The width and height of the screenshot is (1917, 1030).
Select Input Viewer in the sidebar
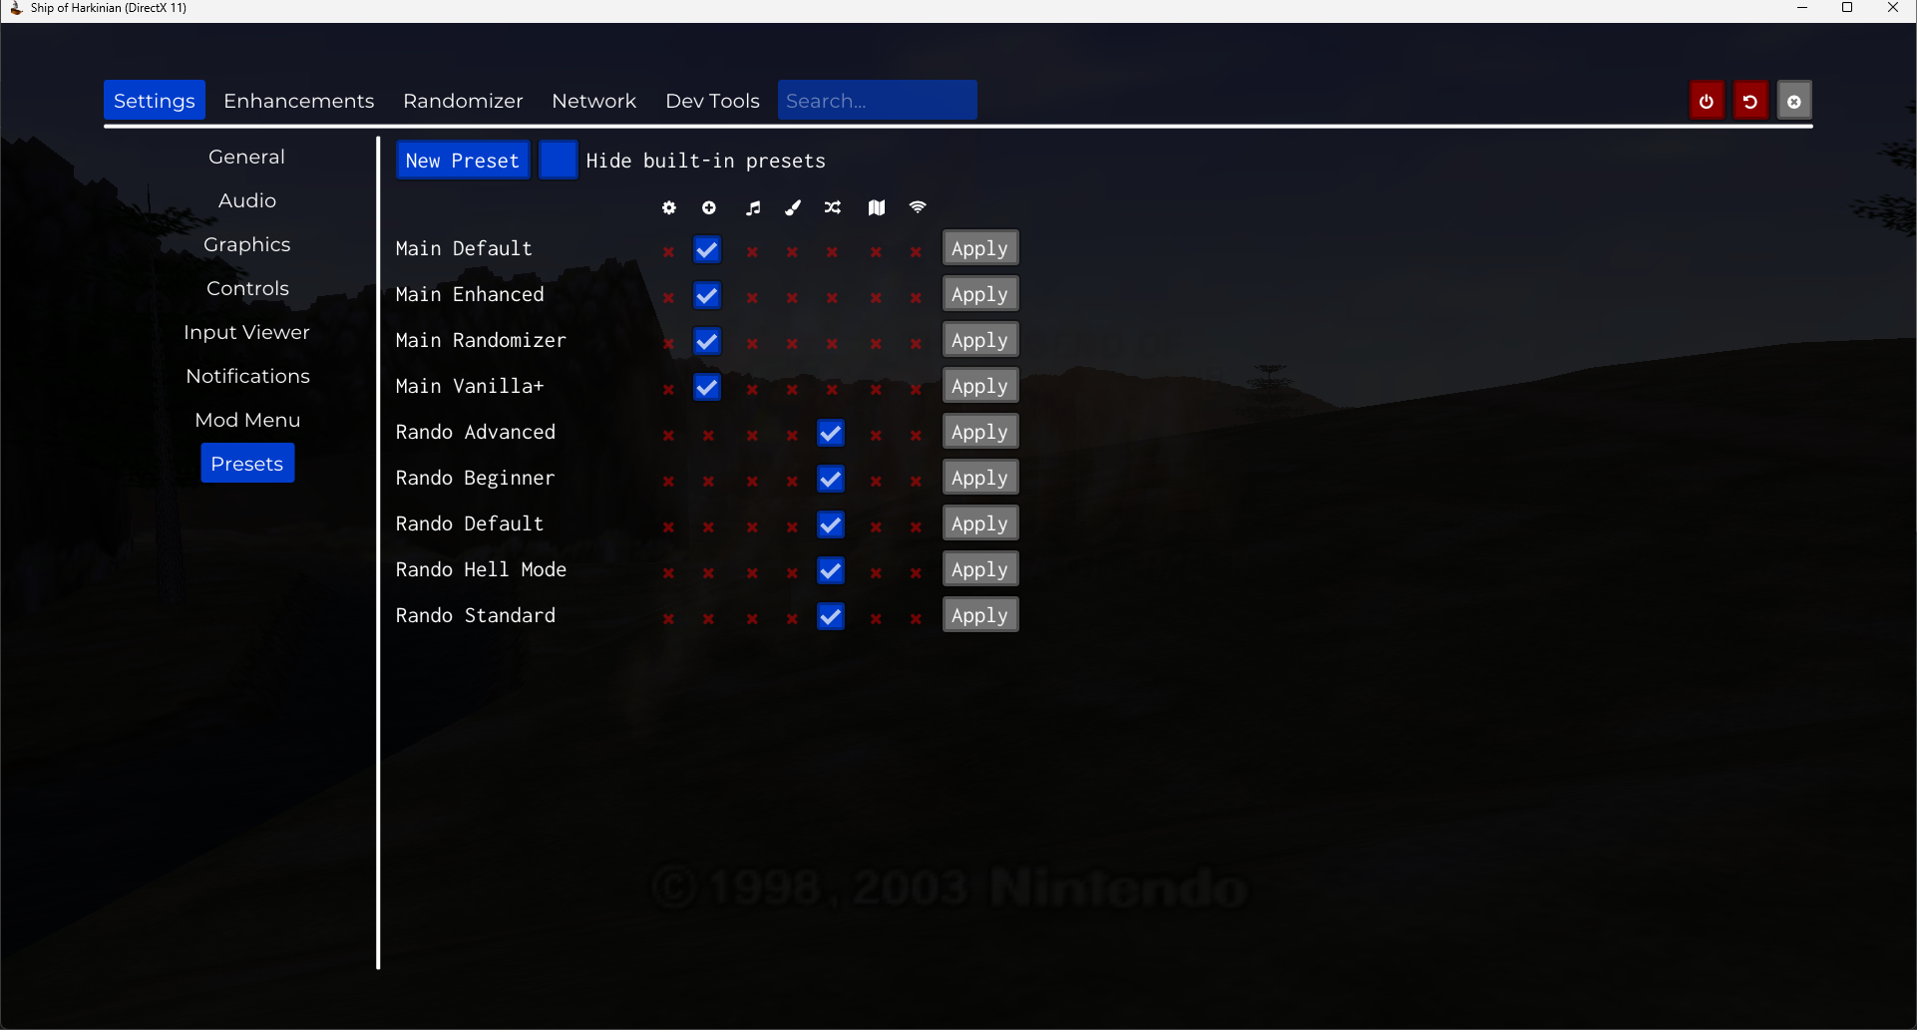[246, 332]
